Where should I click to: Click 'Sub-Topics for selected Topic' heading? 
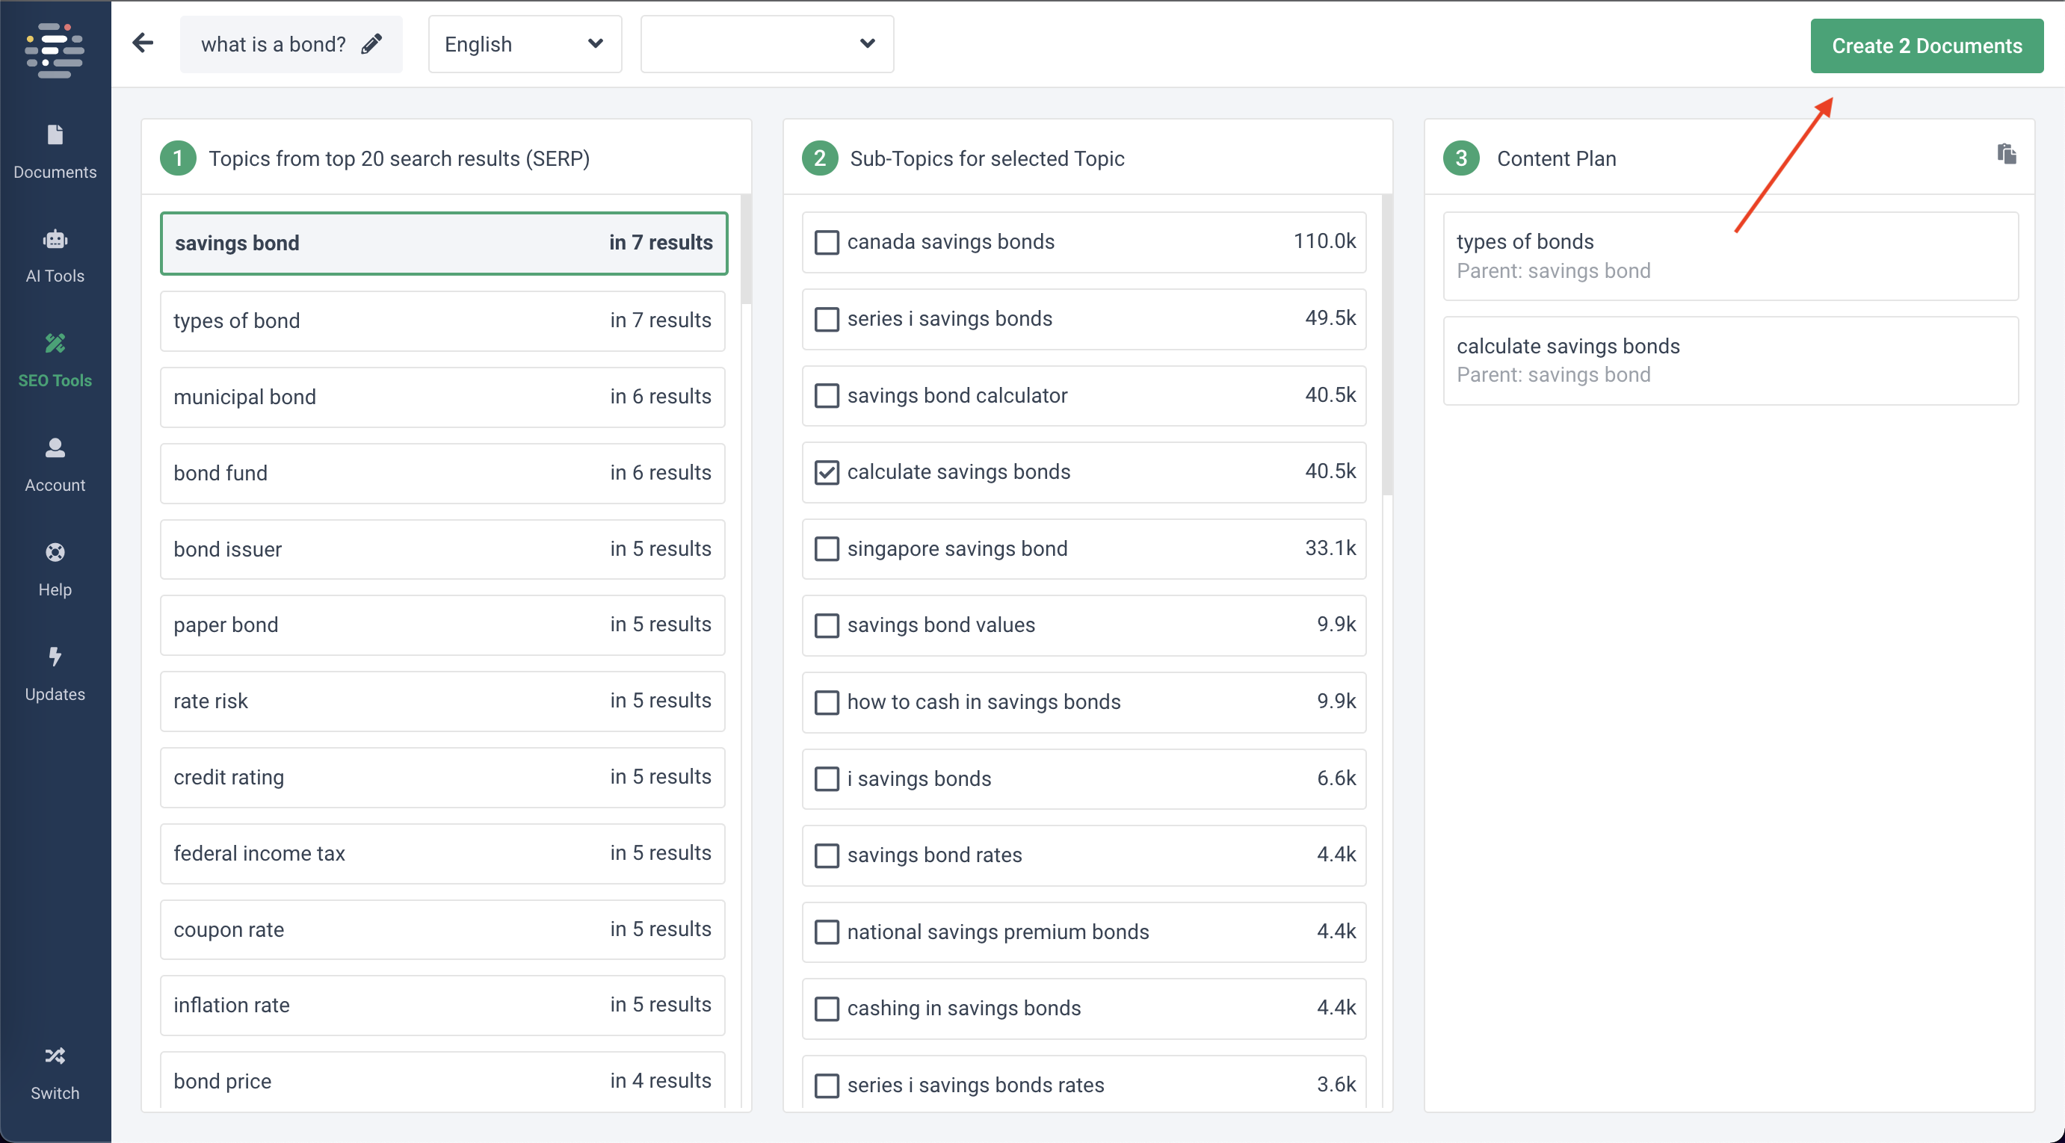pyautogui.click(x=987, y=158)
